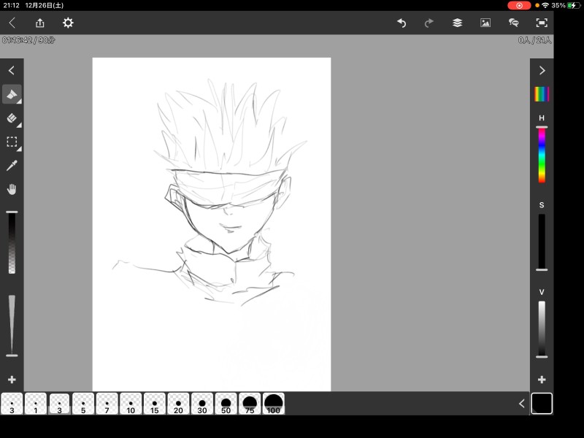Click the hue (H) slider
This screenshot has height=438, width=584.
542,155
